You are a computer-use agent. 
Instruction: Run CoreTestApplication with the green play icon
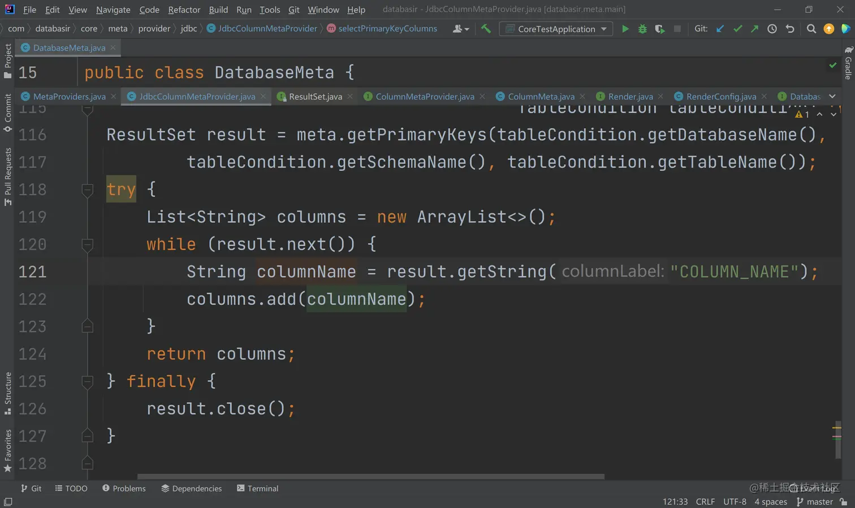(625, 28)
